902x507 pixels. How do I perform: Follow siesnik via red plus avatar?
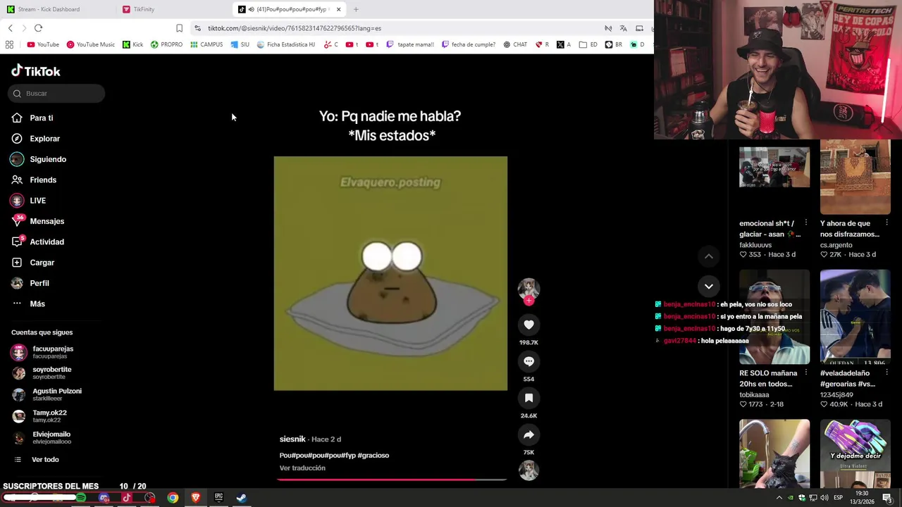point(529,300)
